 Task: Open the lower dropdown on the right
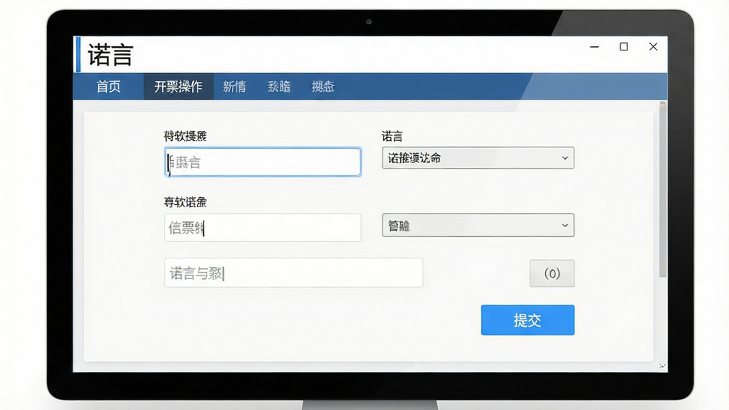(478, 226)
